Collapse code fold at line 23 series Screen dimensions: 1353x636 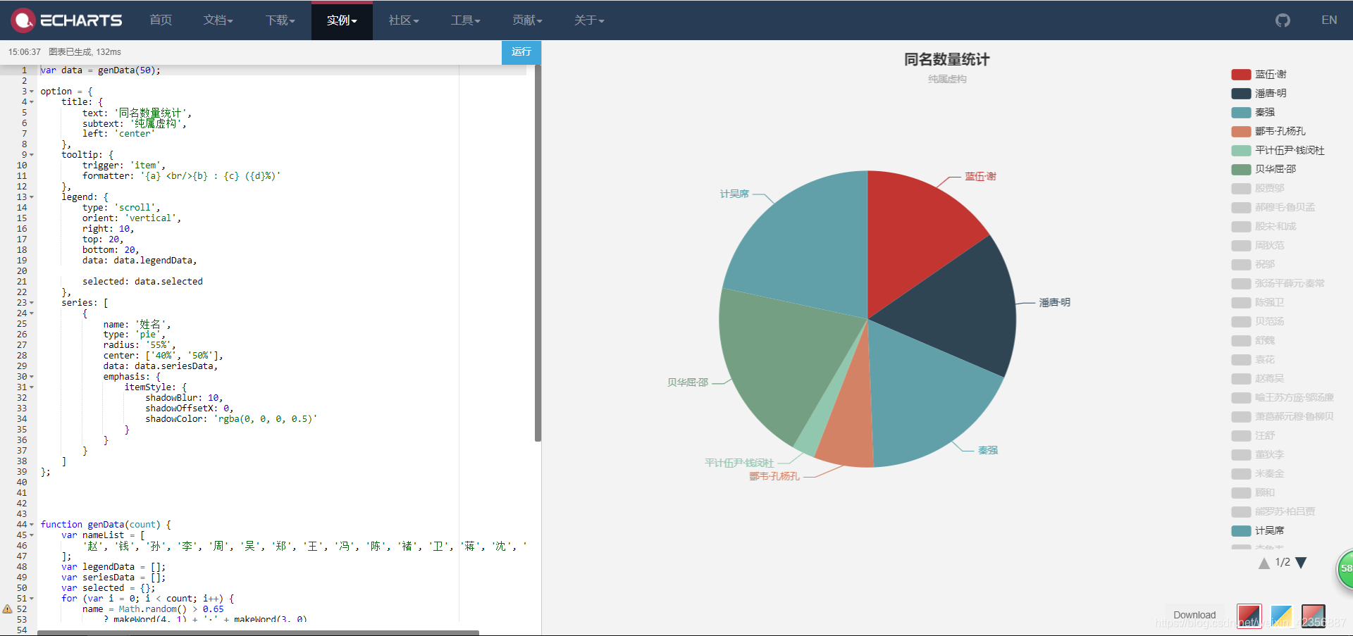point(32,303)
